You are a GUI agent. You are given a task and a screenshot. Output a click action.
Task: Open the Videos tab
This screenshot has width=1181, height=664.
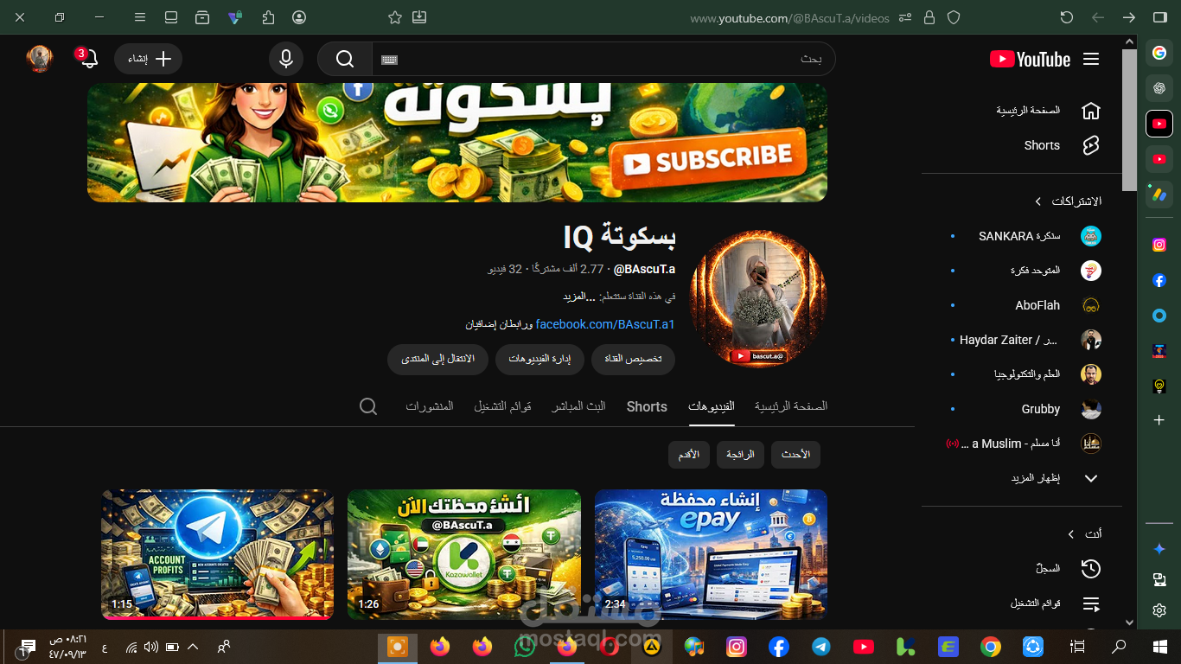click(712, 406)
